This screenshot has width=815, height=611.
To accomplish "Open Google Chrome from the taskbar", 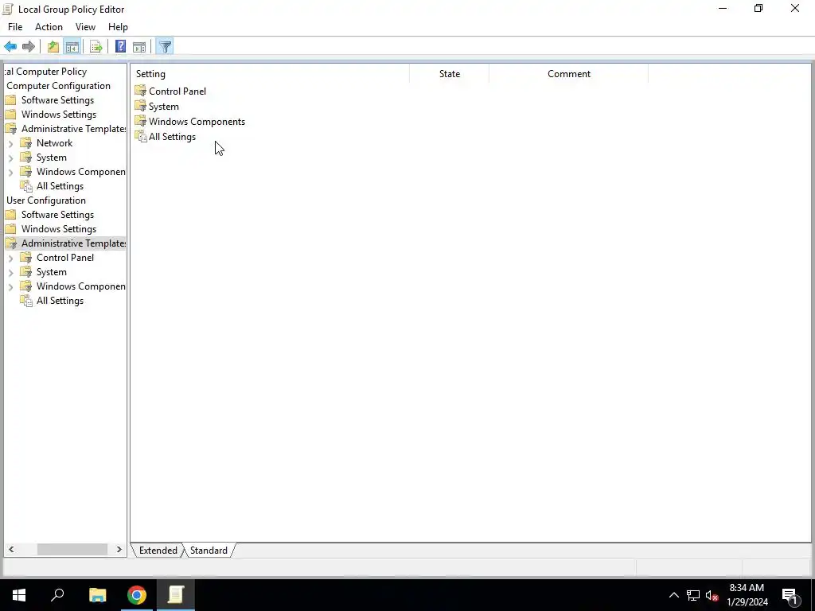I will click(x=137, y=595).
